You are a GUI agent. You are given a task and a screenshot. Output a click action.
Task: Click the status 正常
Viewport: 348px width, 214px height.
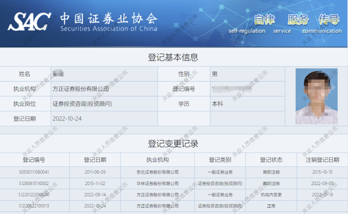pos(271,206)
